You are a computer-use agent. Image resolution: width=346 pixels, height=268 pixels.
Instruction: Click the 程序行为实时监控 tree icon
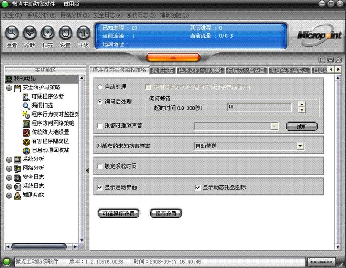click(26, 115)
